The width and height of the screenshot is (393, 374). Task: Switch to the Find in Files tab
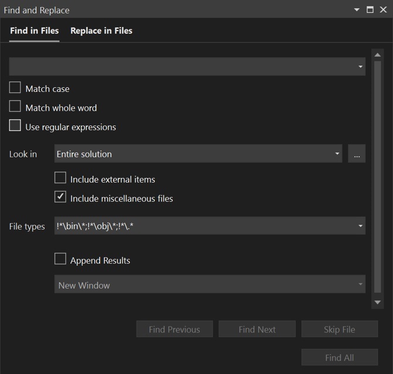[35, 30]
